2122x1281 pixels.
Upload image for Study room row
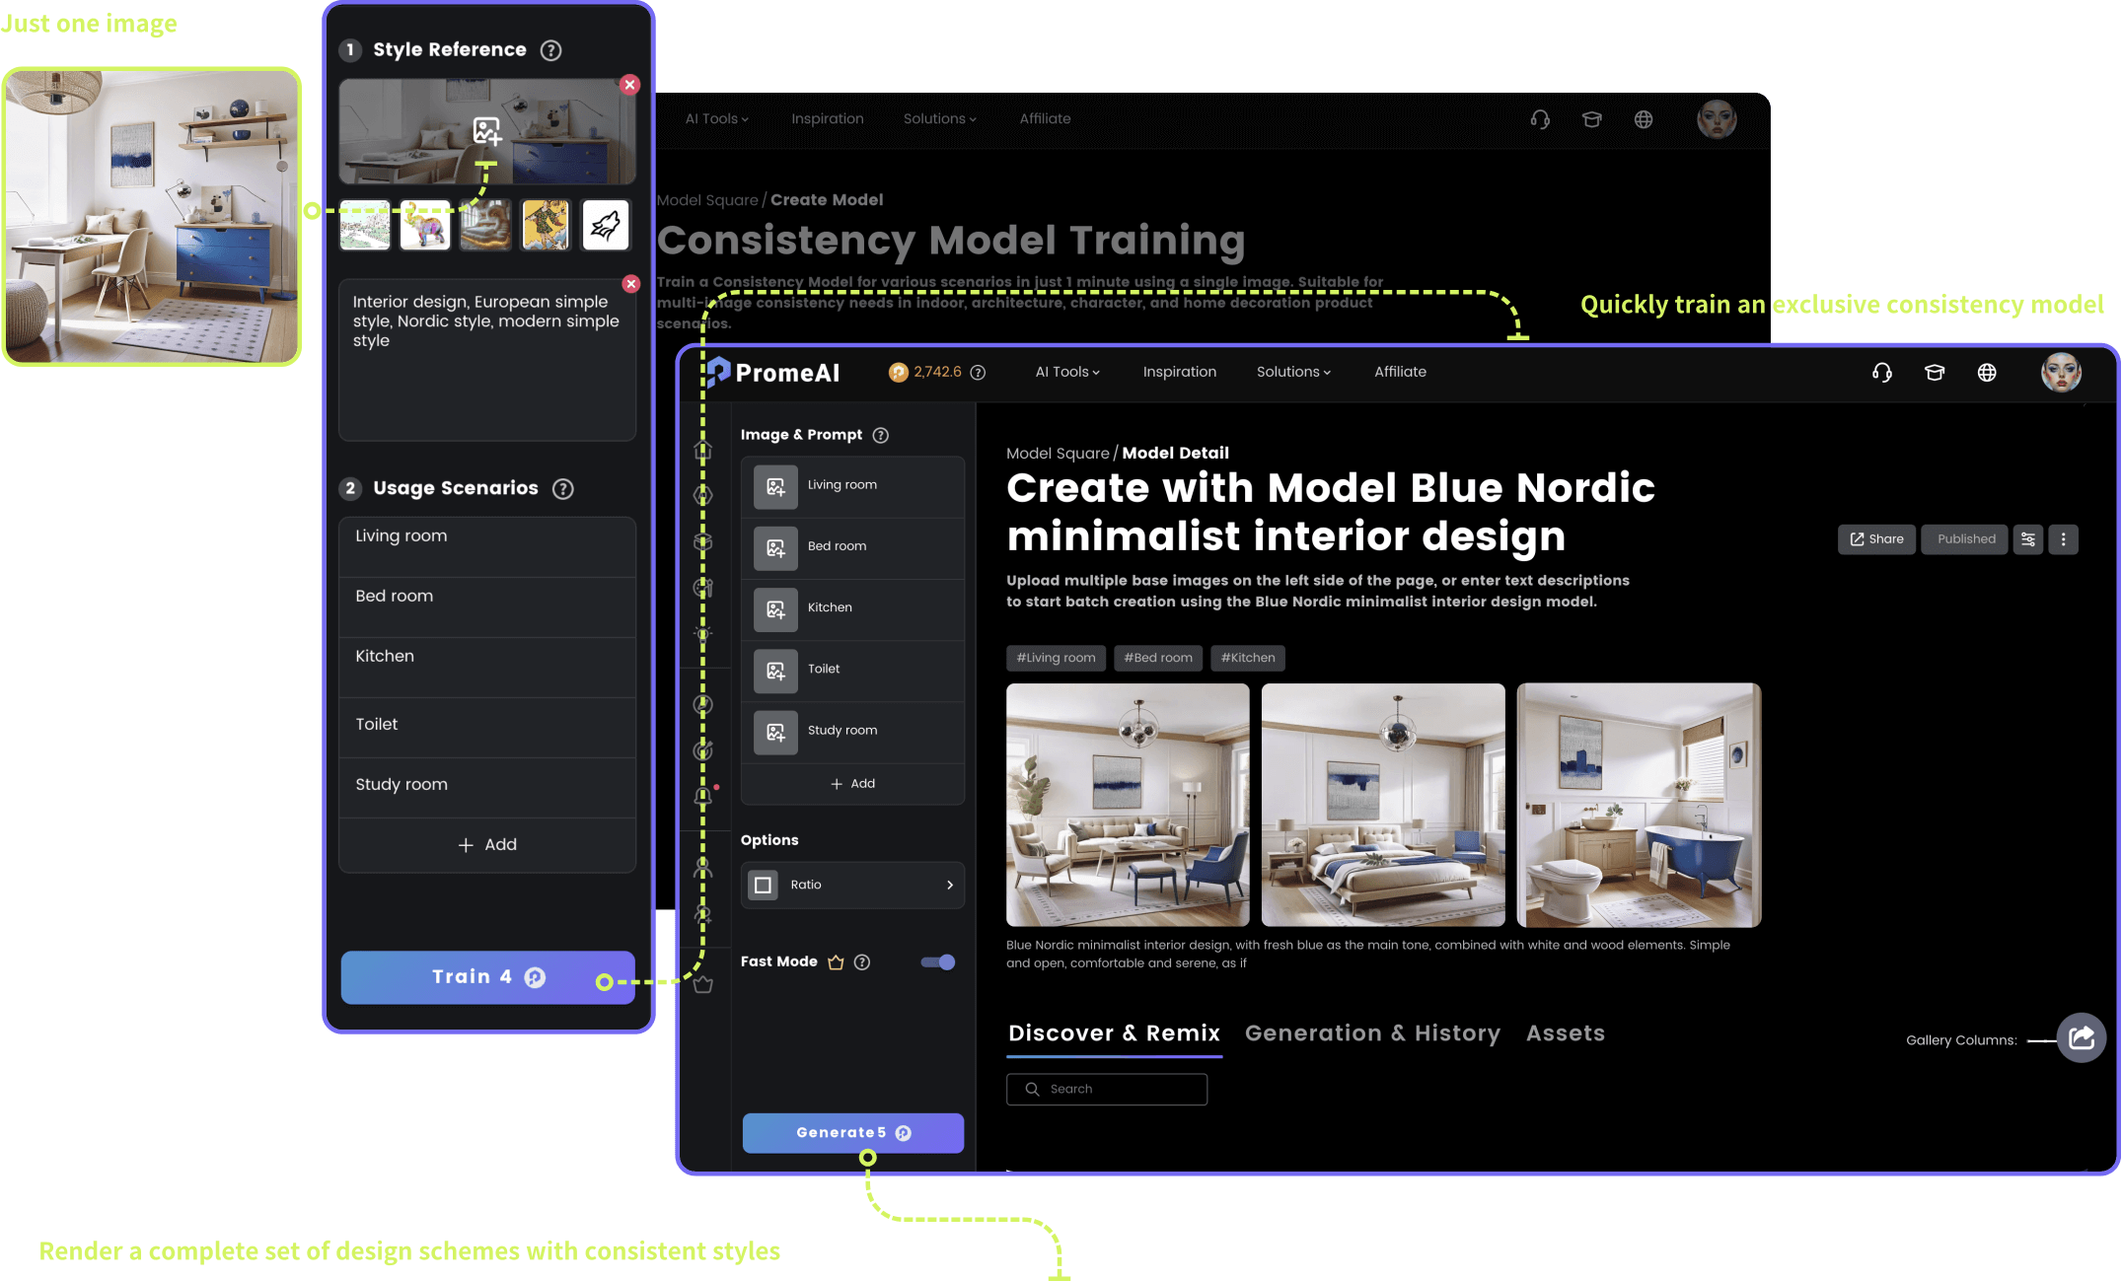coord(775,733)
